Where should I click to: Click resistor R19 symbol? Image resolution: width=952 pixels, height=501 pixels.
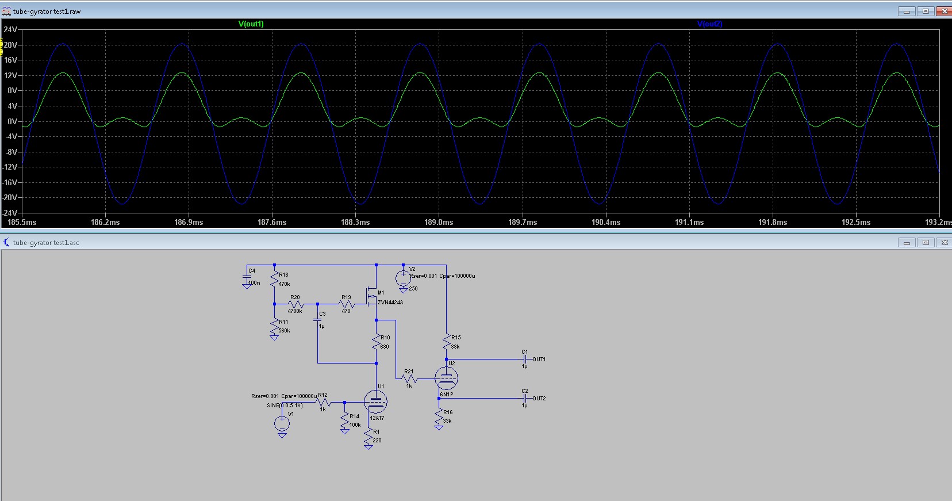click(x=346, y=303)
